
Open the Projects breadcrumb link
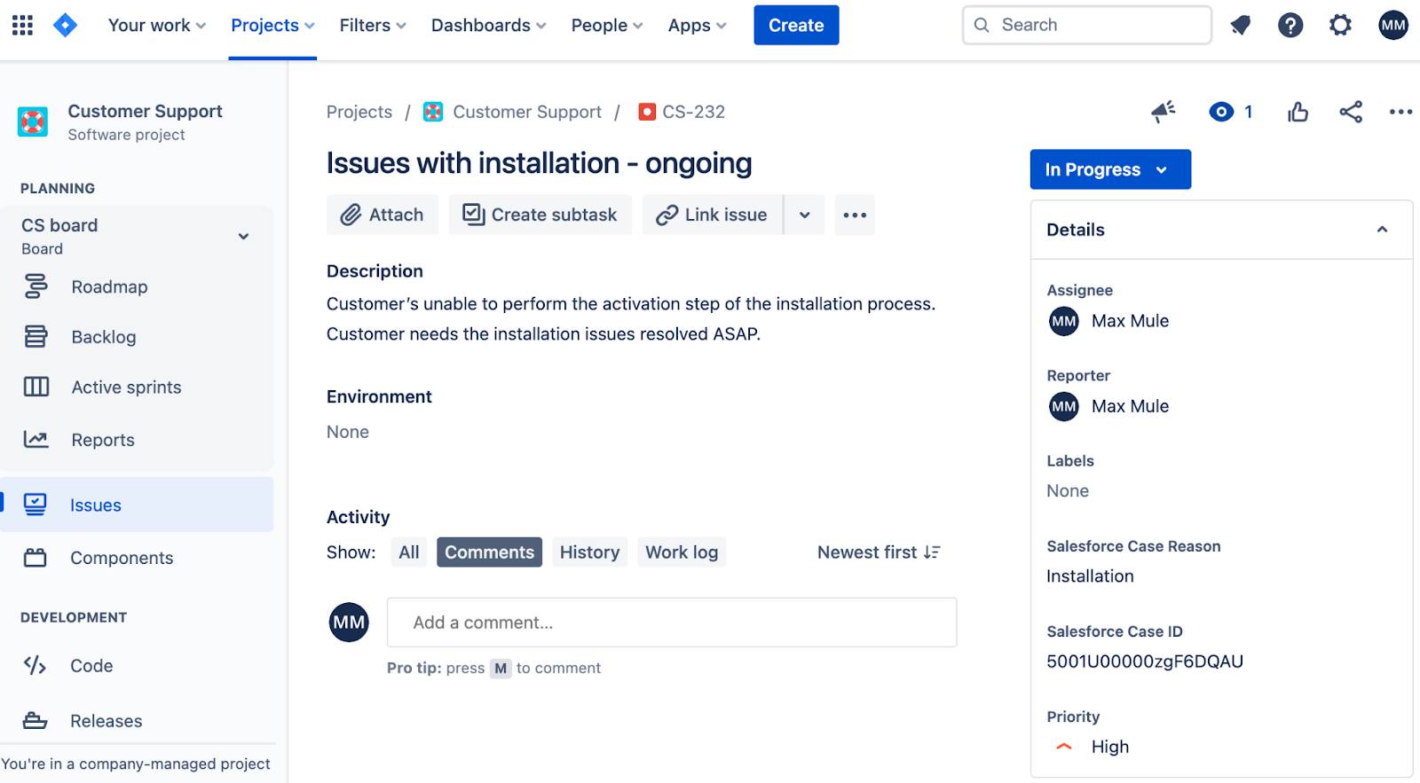(359, 112)
